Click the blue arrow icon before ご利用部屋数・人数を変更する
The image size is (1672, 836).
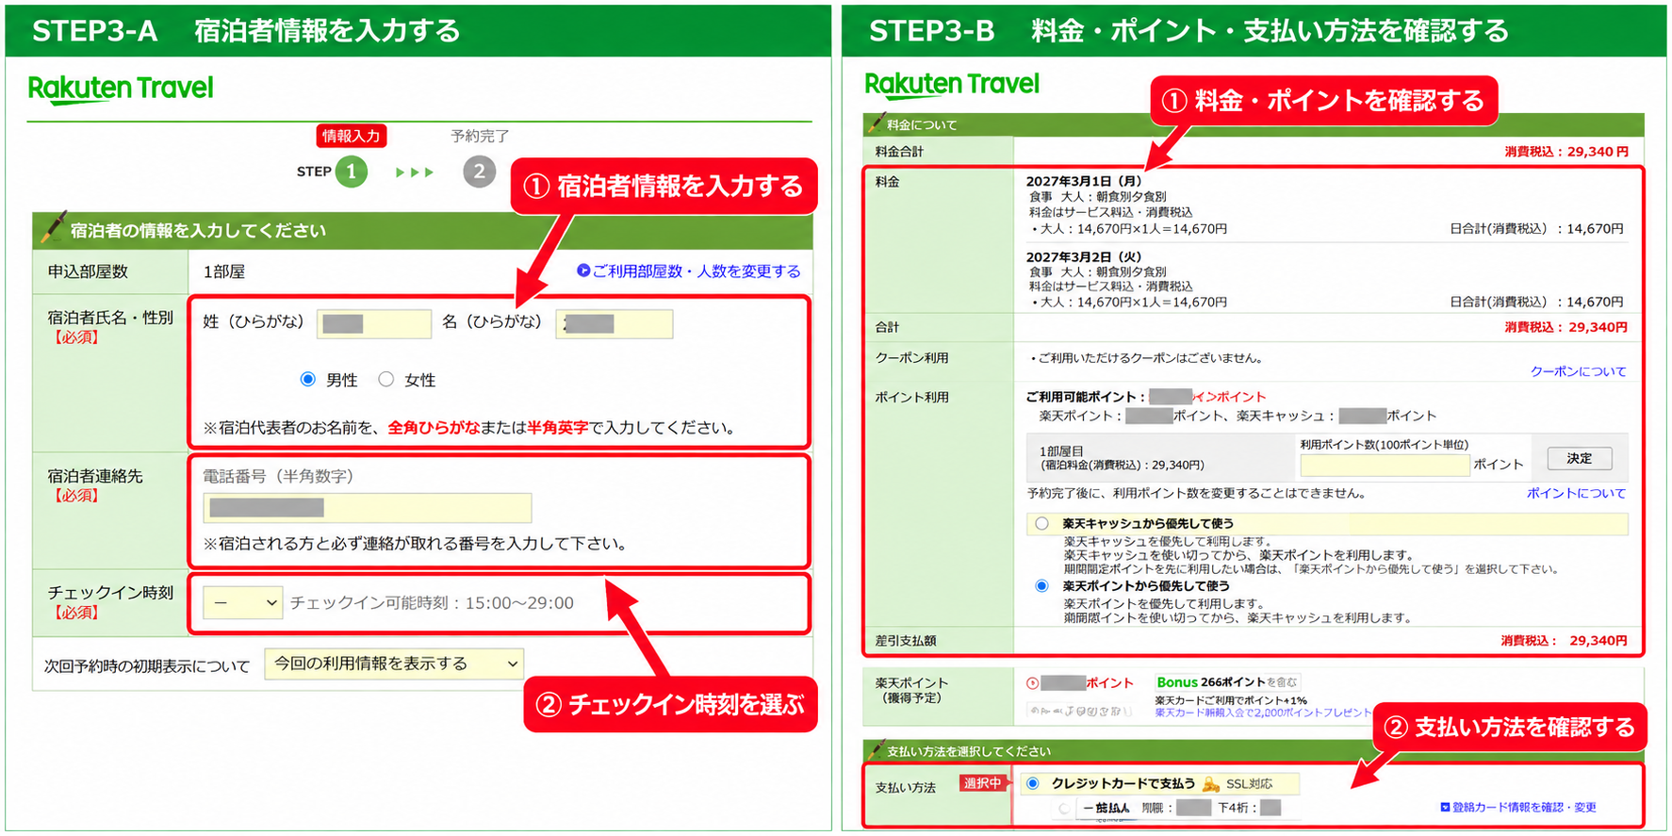tap(583, 270)
